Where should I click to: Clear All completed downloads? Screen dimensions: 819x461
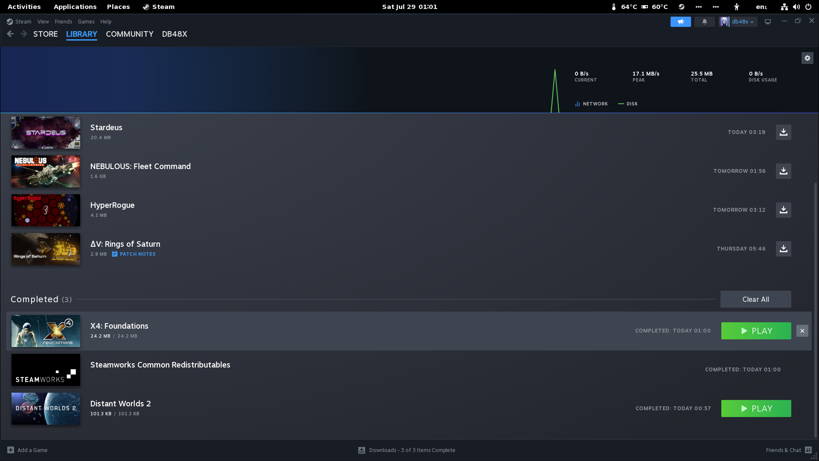tap(756, 299)
